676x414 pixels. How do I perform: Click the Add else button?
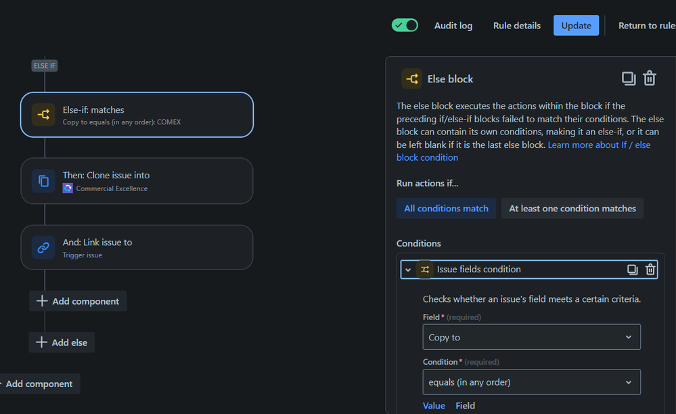(x=62, y=342)
